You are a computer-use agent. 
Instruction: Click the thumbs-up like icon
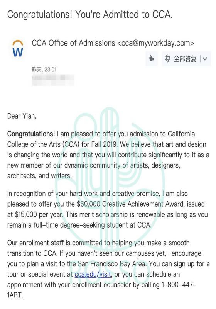pyautogui.click(x=152, y=59)
